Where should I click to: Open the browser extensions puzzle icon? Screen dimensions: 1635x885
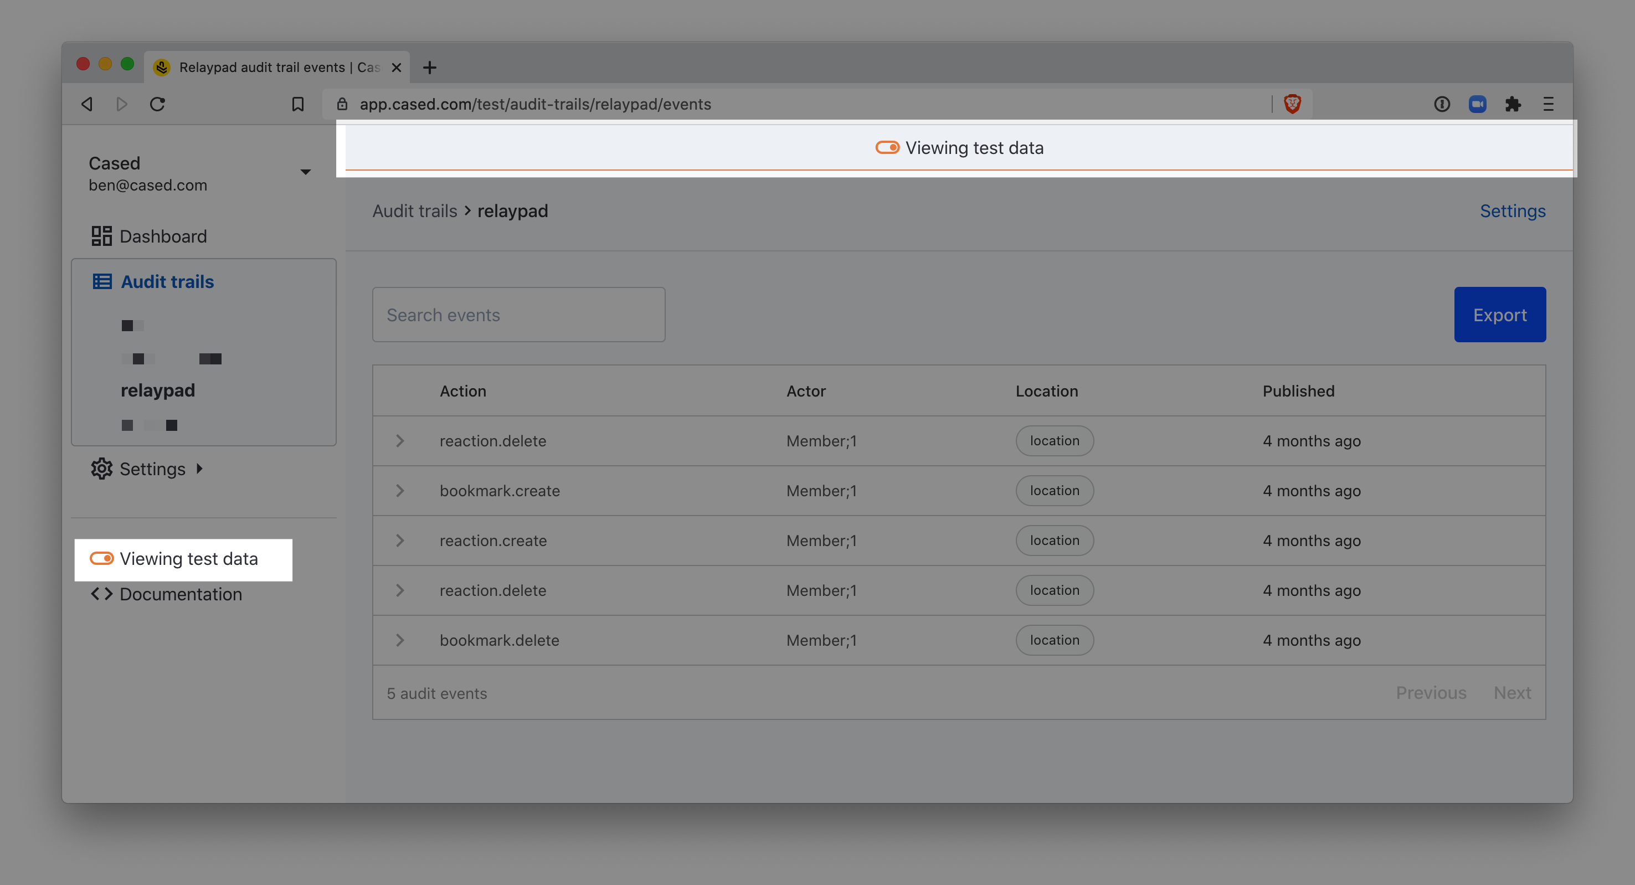coord(1513,104)
